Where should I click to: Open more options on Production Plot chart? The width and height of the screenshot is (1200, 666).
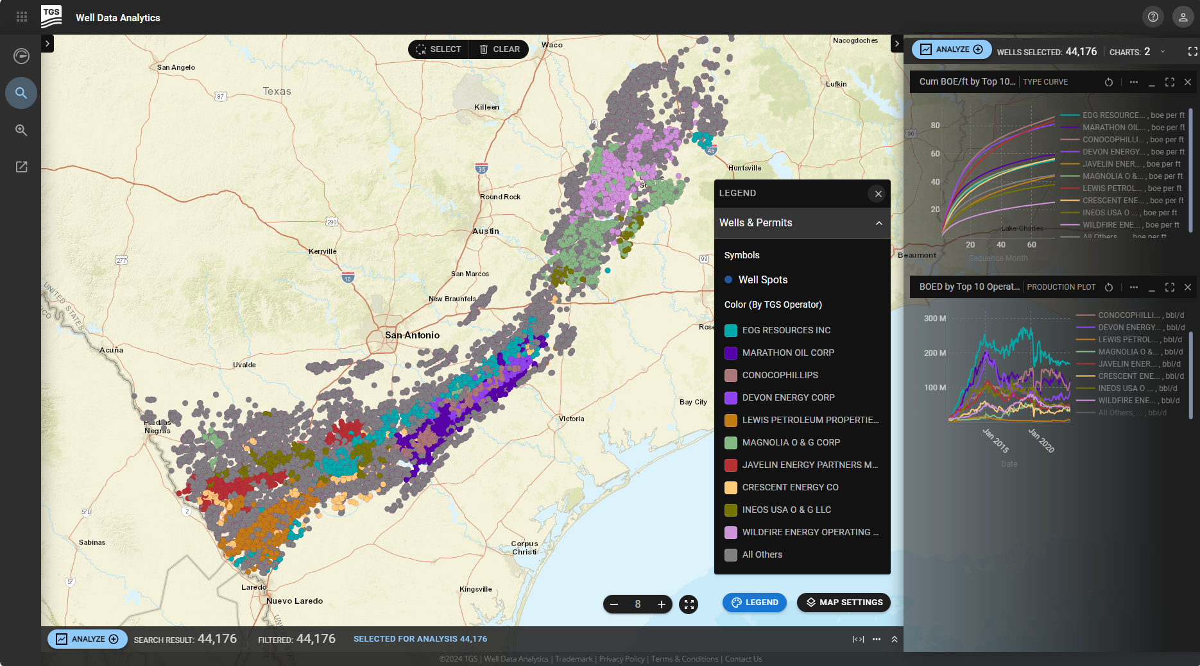click(1134, 287)
